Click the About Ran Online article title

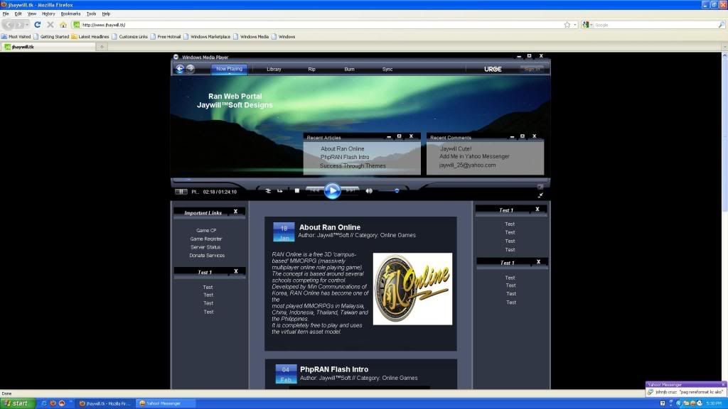coord(329,227)
